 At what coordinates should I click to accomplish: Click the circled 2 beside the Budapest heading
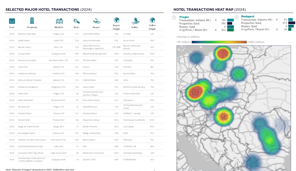[x=237, y=17]
